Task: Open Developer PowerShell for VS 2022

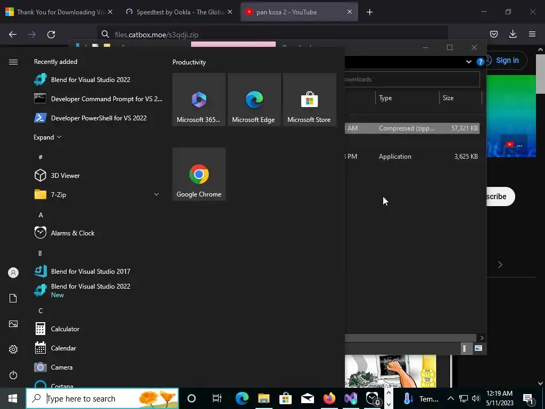Action: click(98, 118)
